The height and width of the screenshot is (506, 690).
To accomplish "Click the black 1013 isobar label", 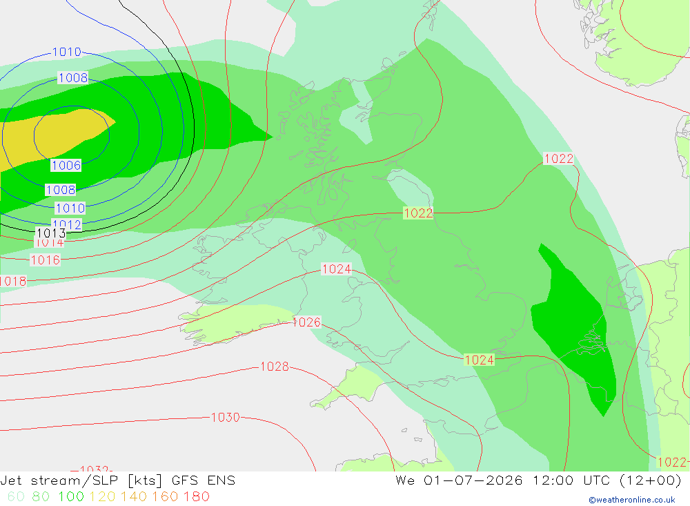I will 51,233.
